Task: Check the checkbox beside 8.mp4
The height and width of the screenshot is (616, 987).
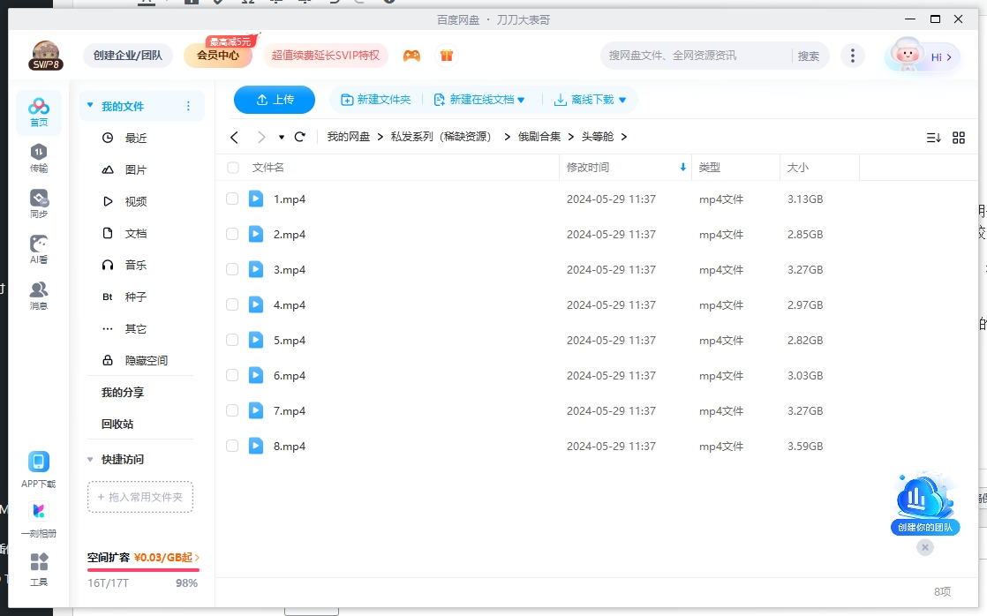Action: pos(232,445)
